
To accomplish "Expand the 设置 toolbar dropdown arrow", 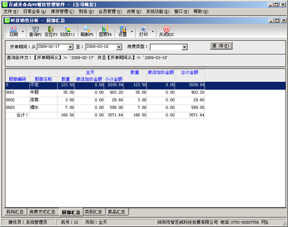I will coord(132,31).
